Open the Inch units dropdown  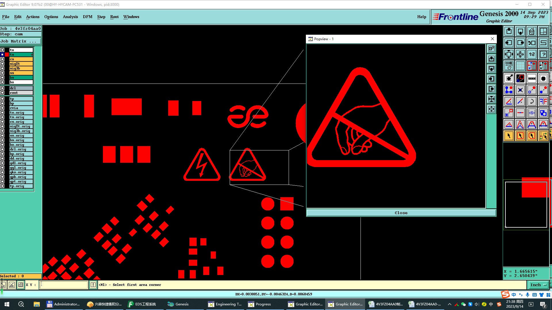(x=538, y=285)
